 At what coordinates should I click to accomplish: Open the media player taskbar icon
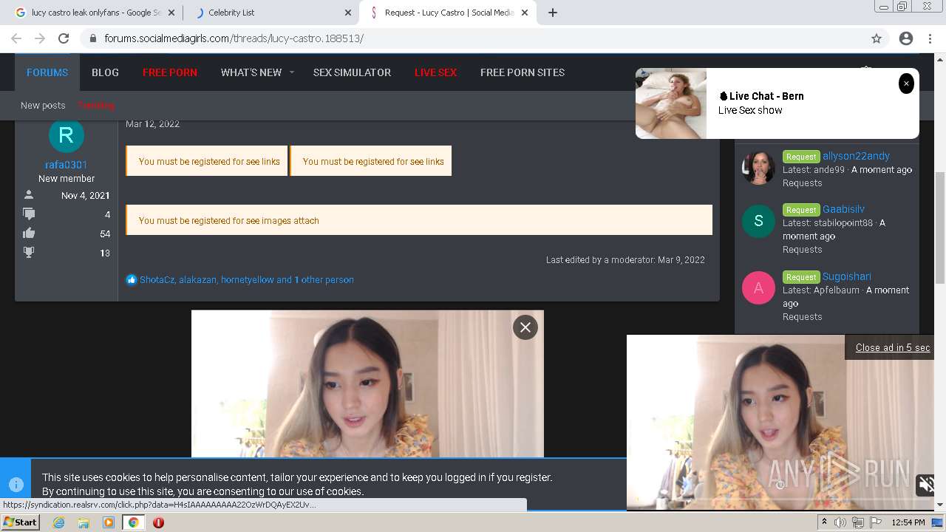click(109, 522)
